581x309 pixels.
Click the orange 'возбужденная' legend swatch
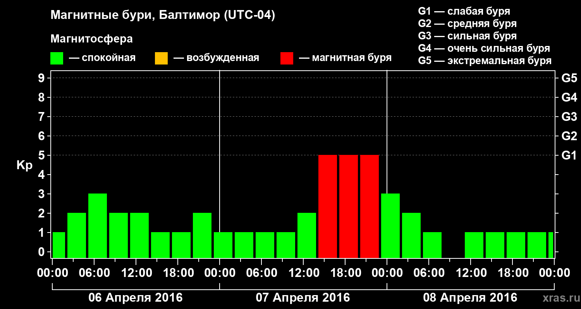161,58
